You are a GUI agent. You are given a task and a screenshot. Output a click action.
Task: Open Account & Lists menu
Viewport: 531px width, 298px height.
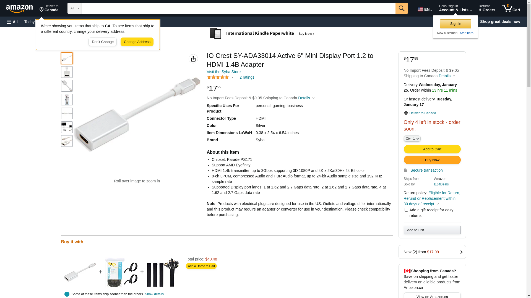click(x=455, y=8)
